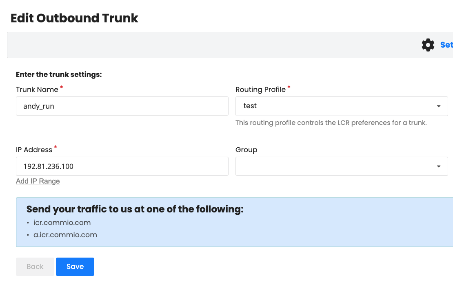Click the Routing Profile dropdown arrow
Viewport: 453px width, 293px height.
point(439,106)
